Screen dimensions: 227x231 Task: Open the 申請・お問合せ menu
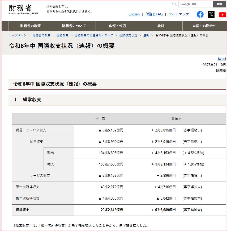[204, 26]
